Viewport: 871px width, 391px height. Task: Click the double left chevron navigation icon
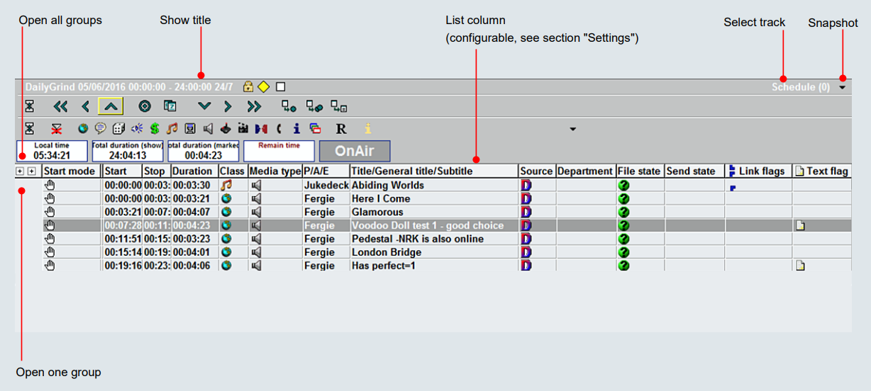[61, 107]
